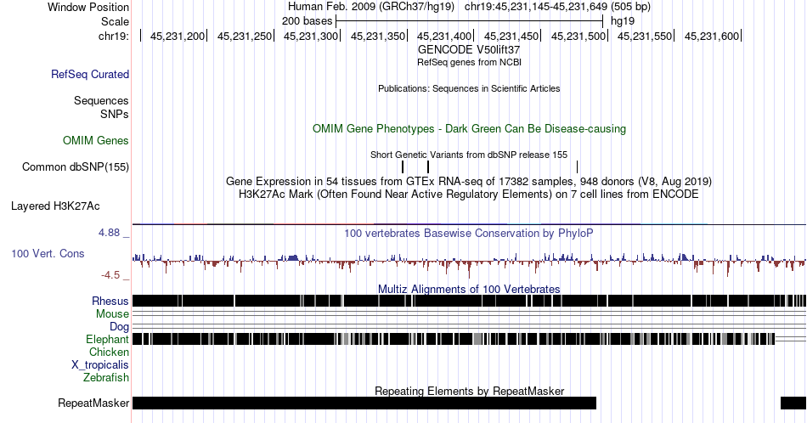Screen dimensions: 807x423
Task: Click the Elephant alignment bar
Action: coord(454,339)
